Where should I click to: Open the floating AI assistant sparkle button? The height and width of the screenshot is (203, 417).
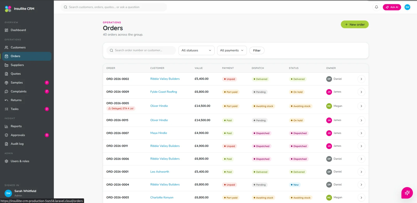(x=407, y=193)
